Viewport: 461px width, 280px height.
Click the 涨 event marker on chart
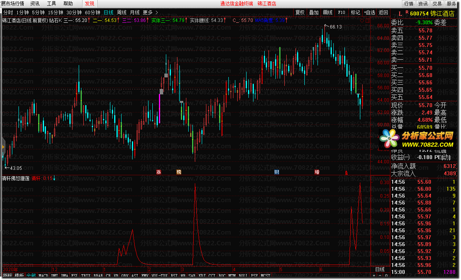[159, 172]
